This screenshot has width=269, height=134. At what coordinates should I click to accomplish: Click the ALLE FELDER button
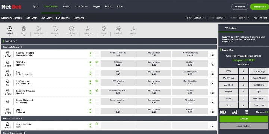pos(244,126)
